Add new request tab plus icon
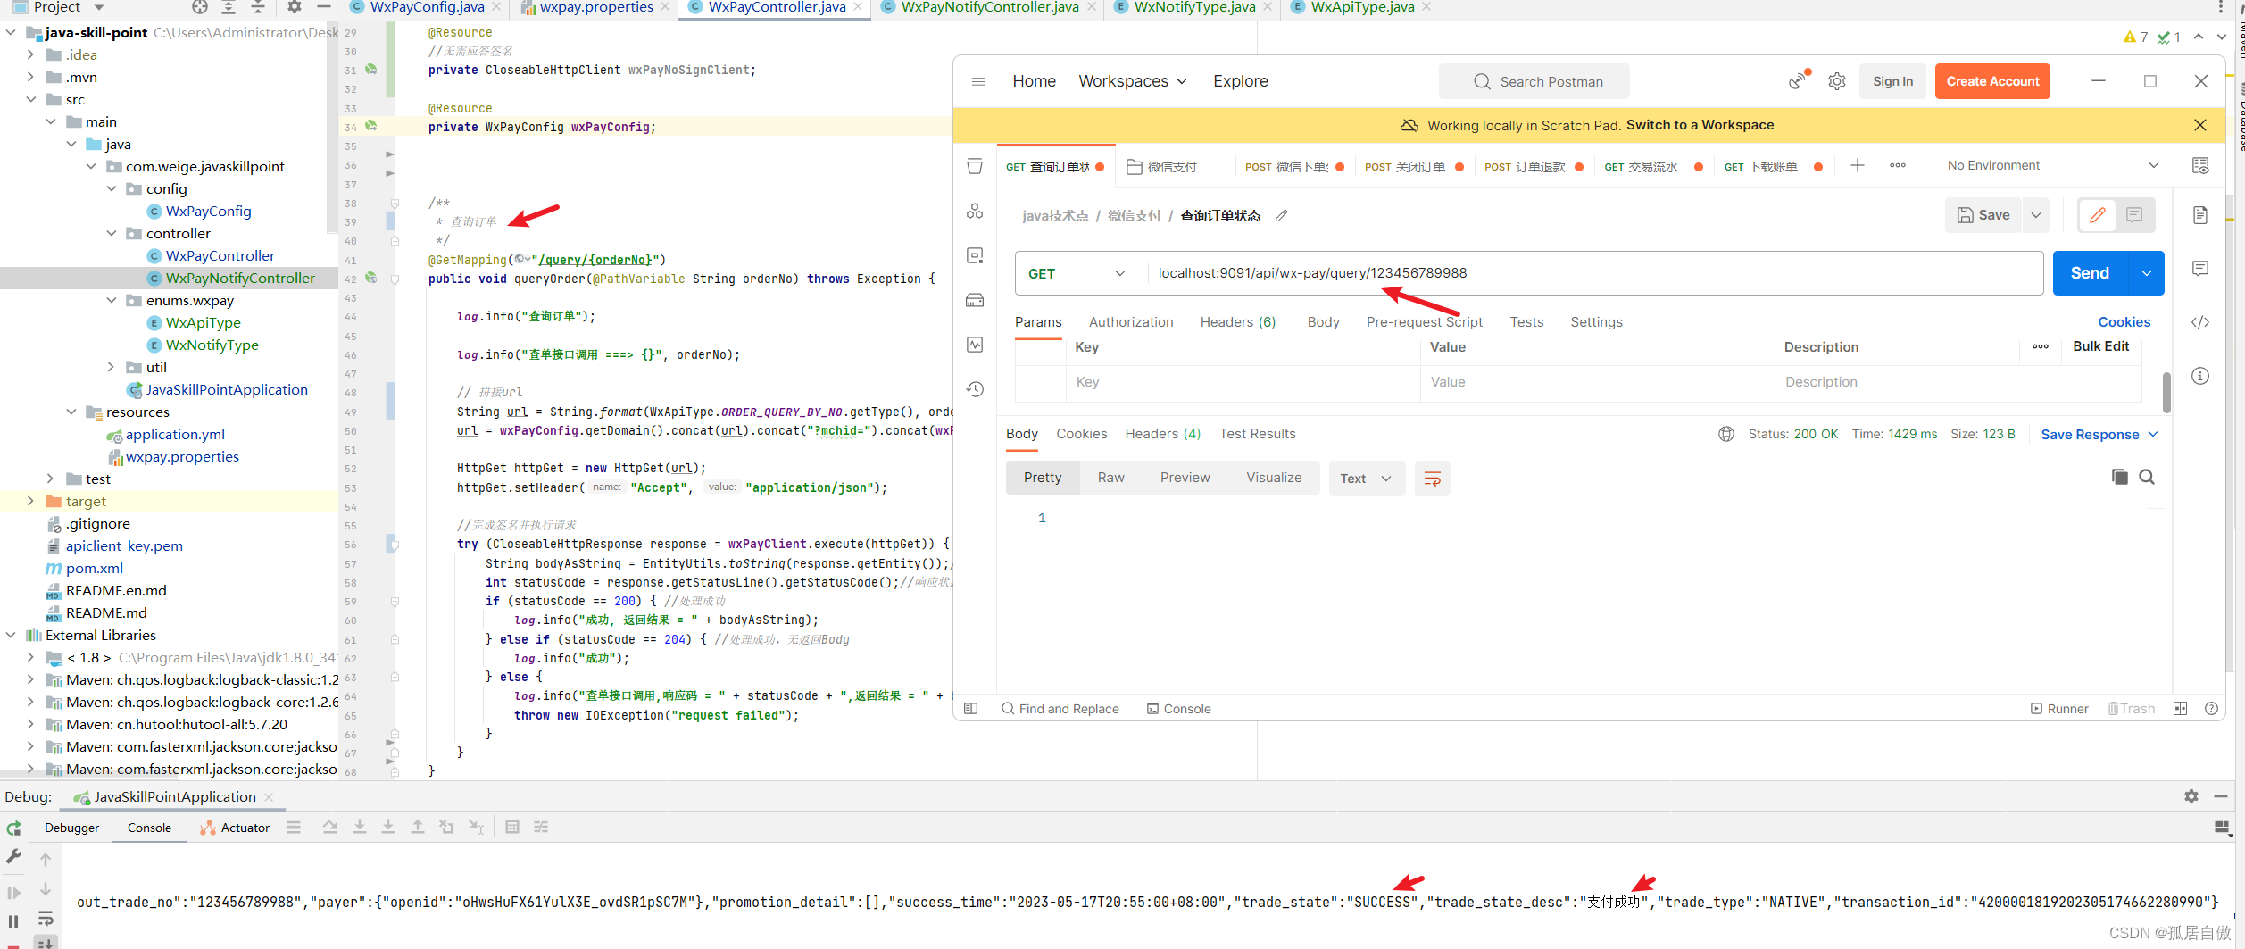Screen dimensions: 2245x949 pyautogui.click(x=1857, y=166)
